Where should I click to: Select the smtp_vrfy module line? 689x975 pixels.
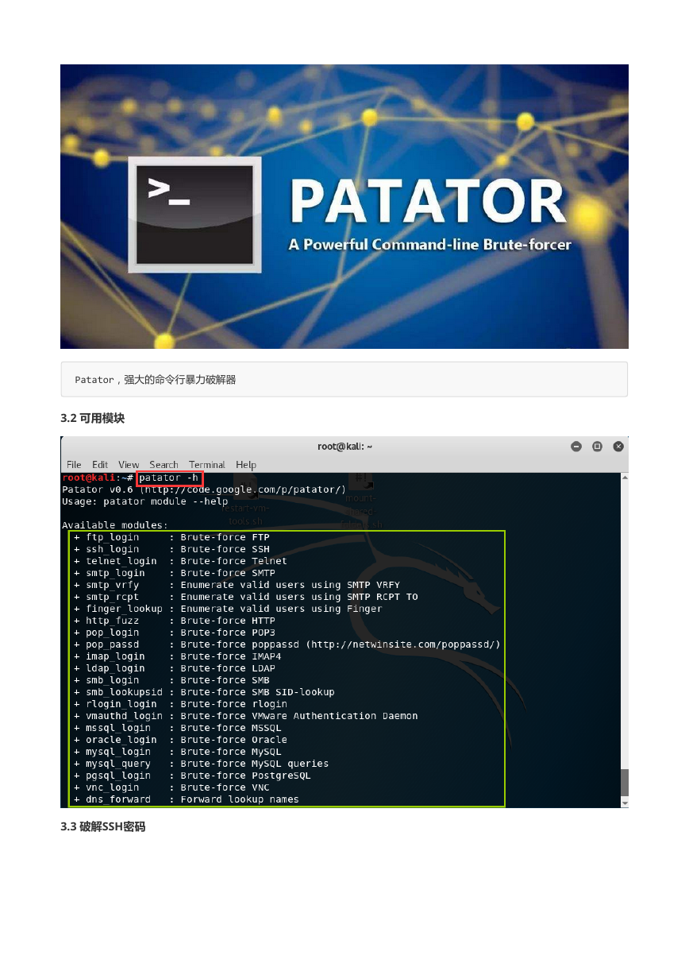point(237,585)
